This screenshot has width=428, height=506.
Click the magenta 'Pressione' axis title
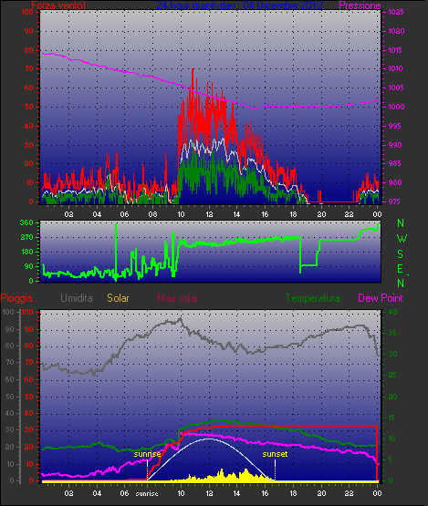click(360, 5)
